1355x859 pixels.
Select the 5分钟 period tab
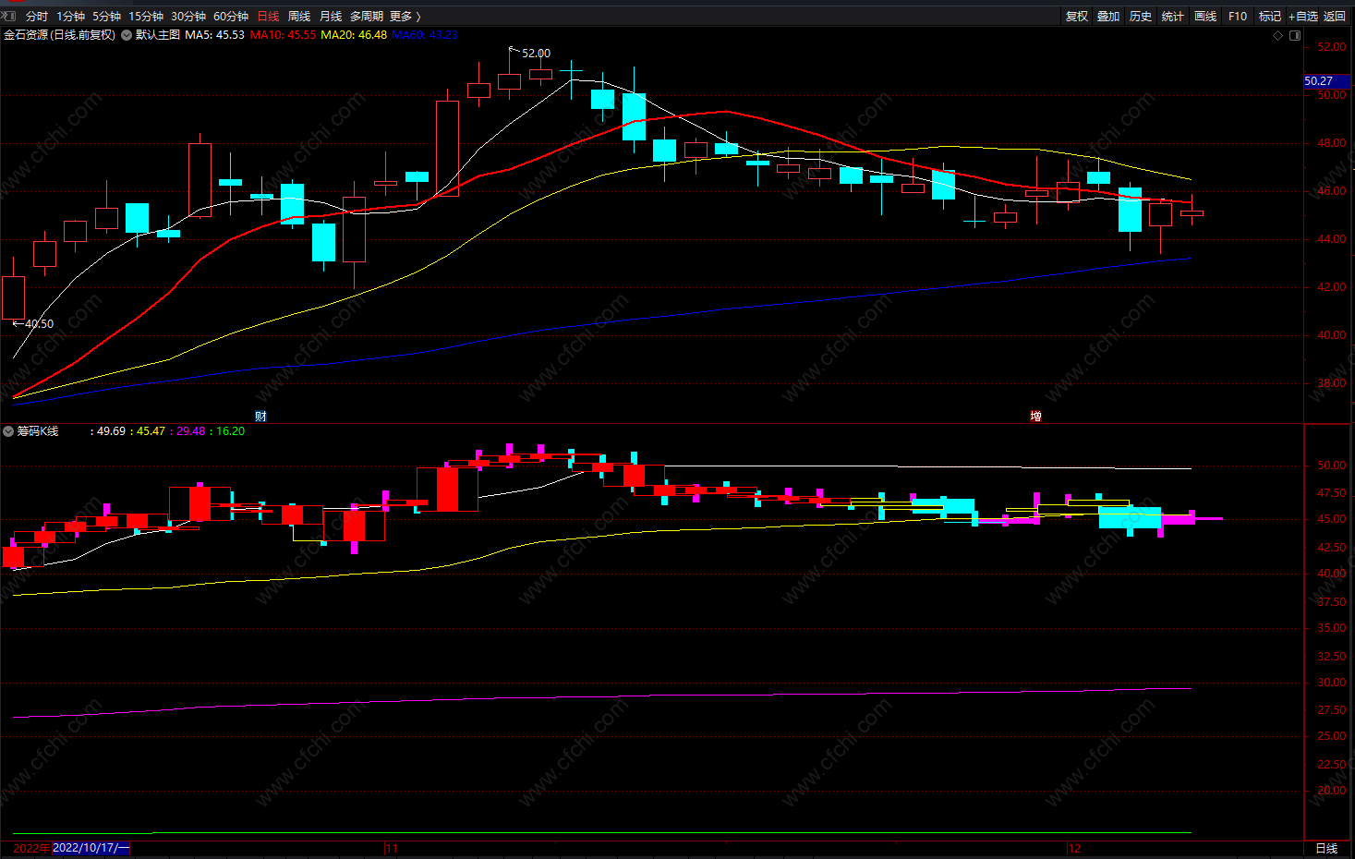[106, 16]
